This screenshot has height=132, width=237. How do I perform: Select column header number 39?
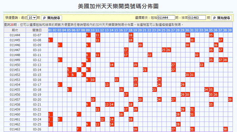[x=230, y=30]
